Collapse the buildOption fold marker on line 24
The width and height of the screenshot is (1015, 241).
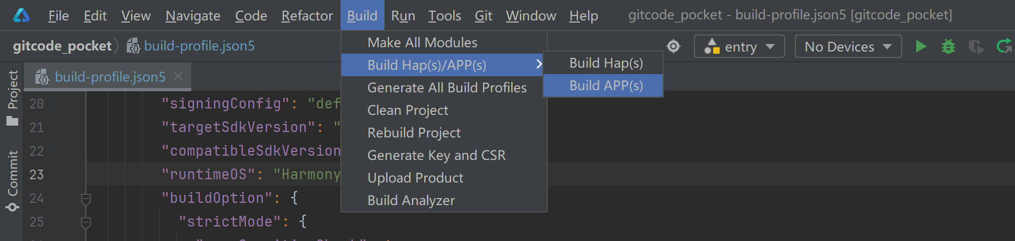coord(85,199)
